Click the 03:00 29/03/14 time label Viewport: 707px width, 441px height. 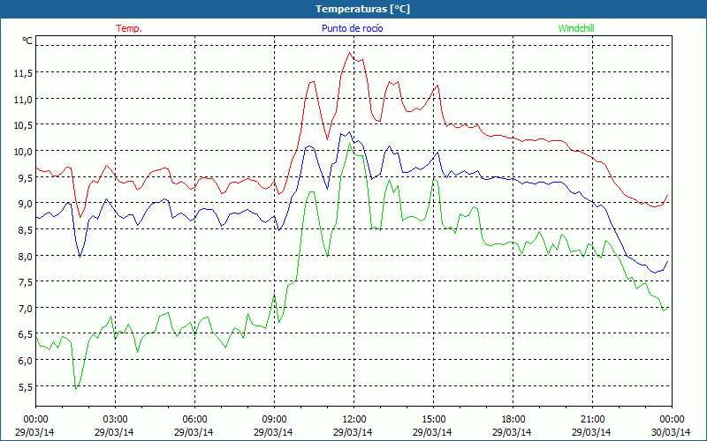tap(115, 426)
